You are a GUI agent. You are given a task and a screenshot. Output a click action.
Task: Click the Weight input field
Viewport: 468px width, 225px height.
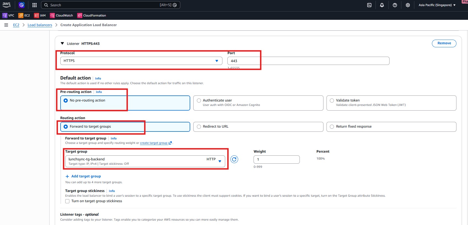click(x=276, y=160)
